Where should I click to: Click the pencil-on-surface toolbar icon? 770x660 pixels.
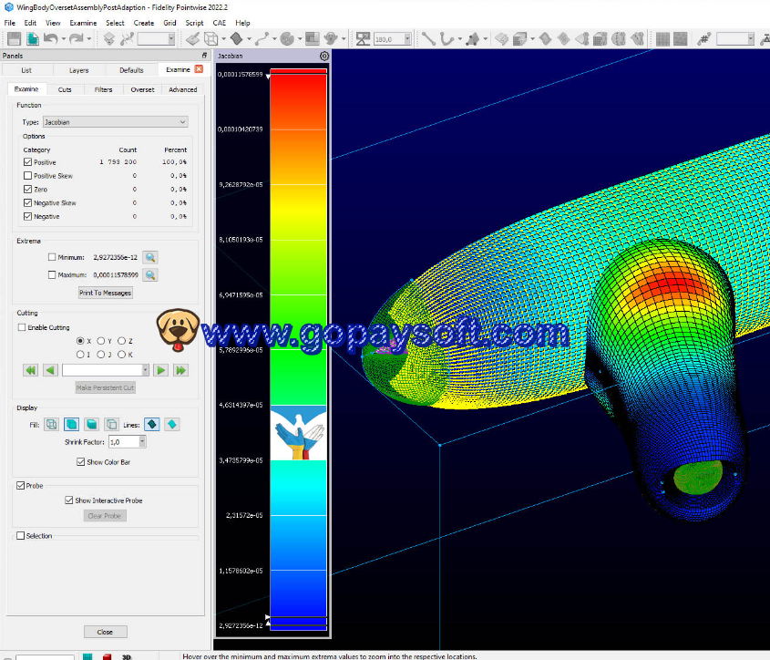click(192, 38)
